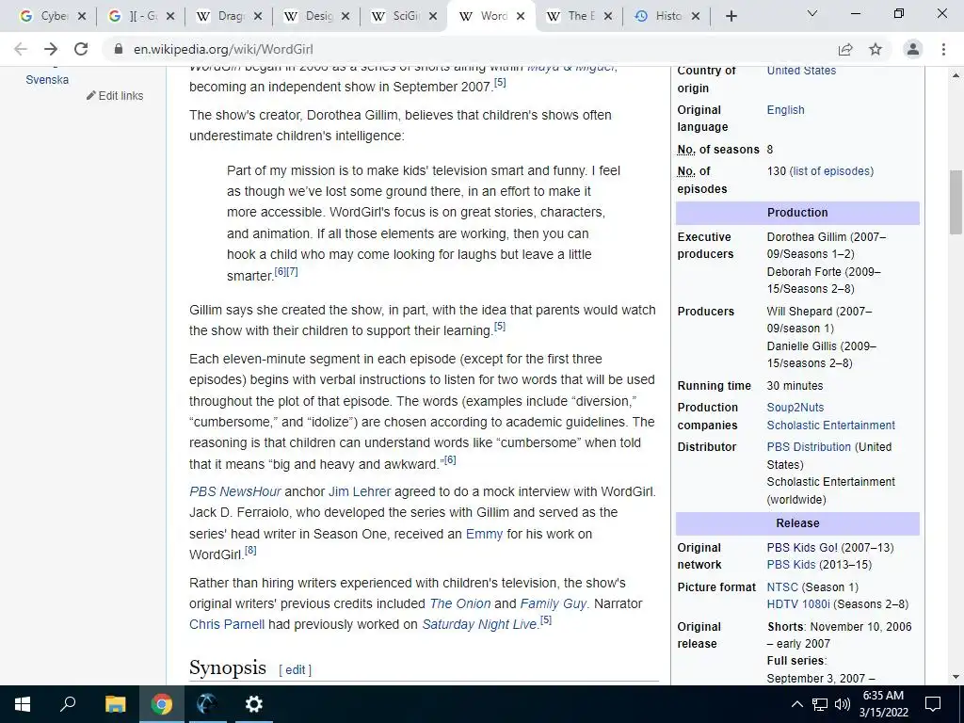Open the Chrome three-dot menu
This screenshot has height=723, width=964.
(x=943, y=49)
